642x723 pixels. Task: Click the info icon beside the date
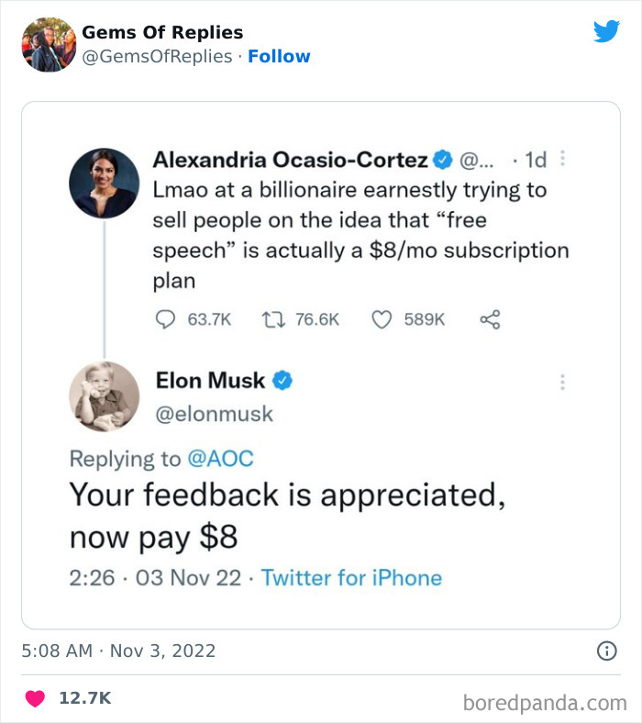coord(606,651)
